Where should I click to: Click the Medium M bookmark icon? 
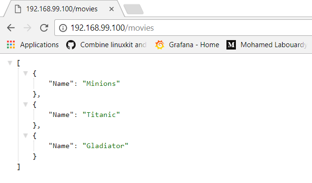pyautogui.click(x=231, y=45)
